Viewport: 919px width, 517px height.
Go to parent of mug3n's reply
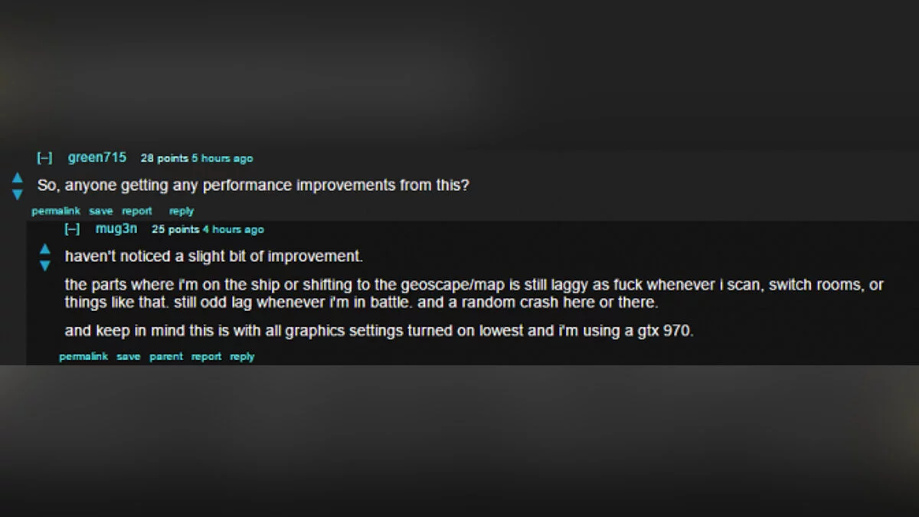pyautogui.click(x=166, y=356)
